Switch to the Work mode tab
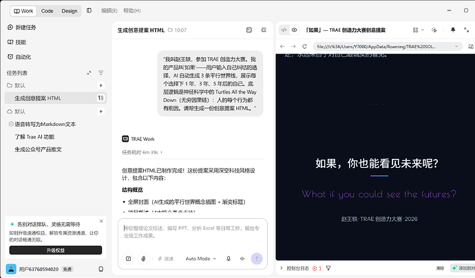Viewport: 475px width, 278px height. click(x=23, y=11)
